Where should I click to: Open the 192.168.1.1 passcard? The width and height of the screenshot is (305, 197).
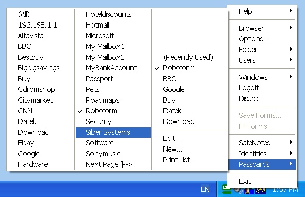(40, 25)
